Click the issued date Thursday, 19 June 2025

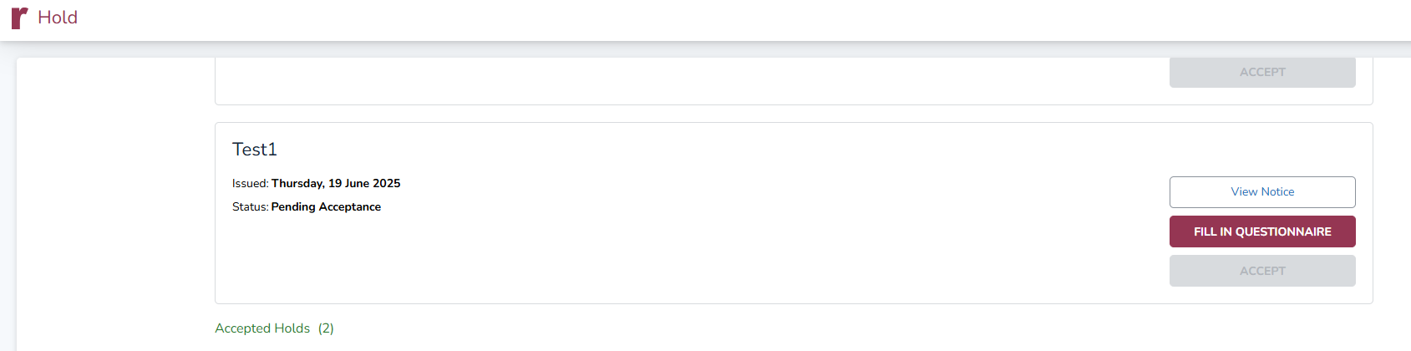(x=336, y=183)
